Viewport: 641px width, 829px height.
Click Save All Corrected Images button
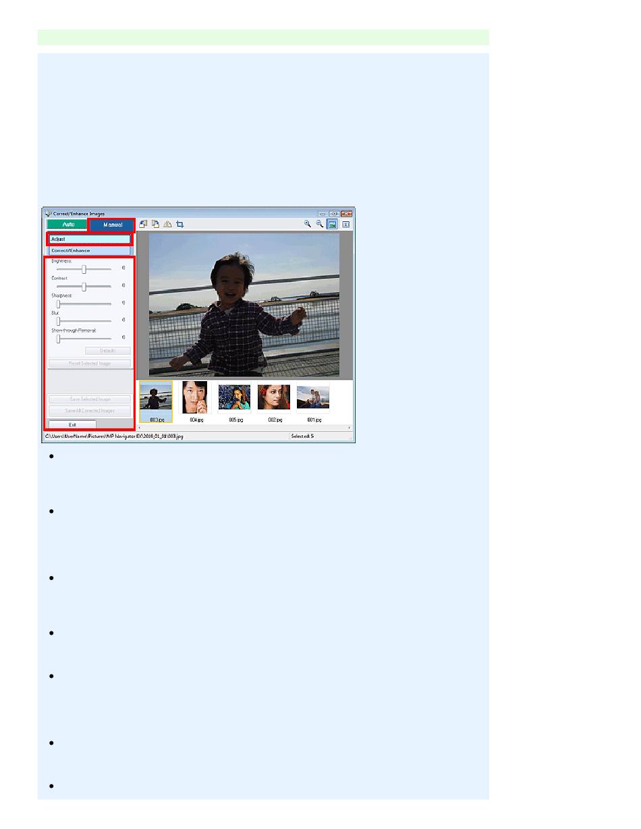89,410
